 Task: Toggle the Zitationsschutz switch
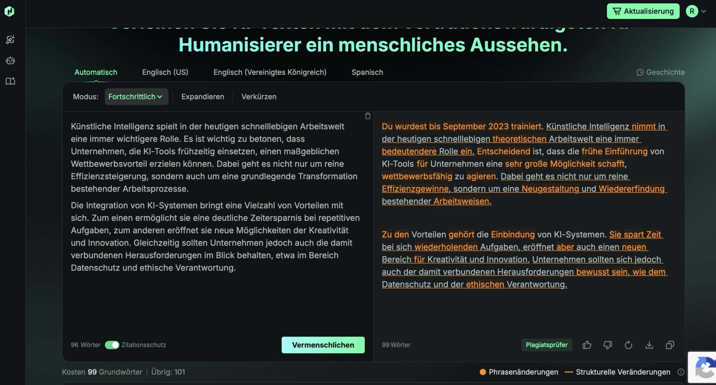pos(112,345)
